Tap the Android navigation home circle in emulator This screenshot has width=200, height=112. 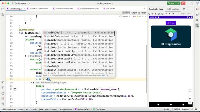click(x=171, y=105)
